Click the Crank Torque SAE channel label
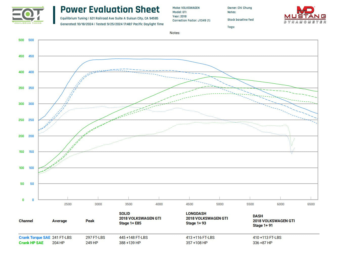Viewport: 344px width, 260px height. (x=35, y=238)
